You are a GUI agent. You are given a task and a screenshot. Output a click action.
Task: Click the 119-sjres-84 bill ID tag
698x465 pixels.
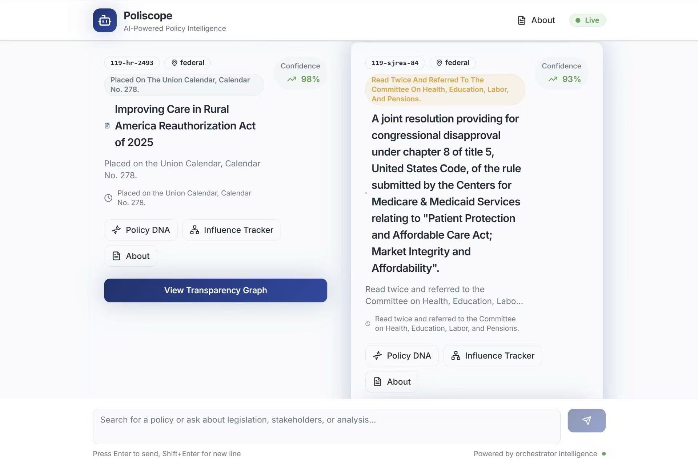click(x=394, y=63)
